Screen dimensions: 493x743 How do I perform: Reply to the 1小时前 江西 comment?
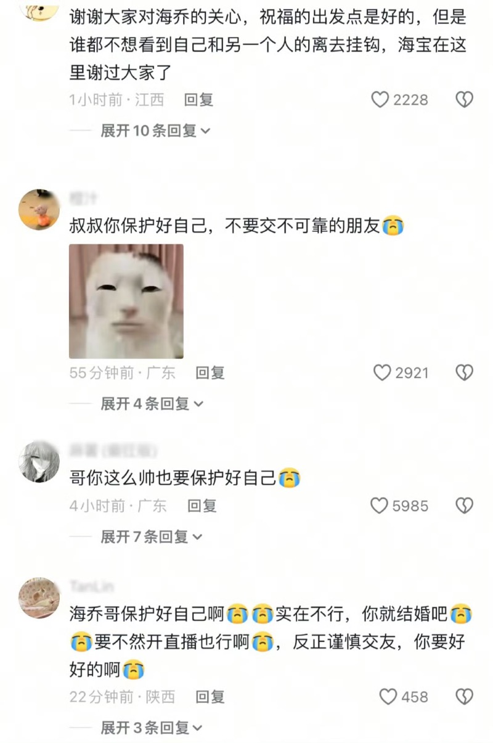198,99
